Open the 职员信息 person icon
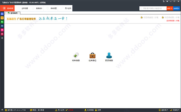 point(109,57)
